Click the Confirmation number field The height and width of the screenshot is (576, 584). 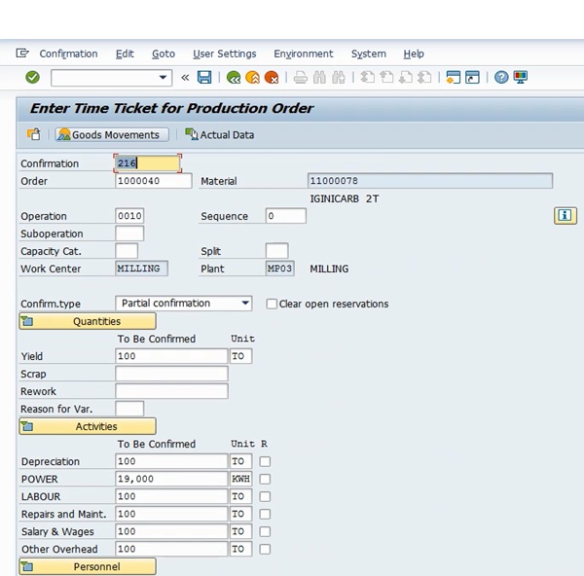148,163
